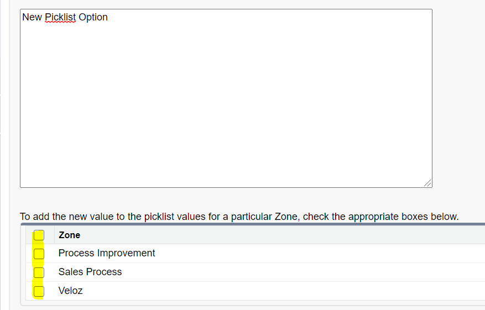Image resolution: width=485 pixels, height=310 pixels.
Task: Place cursor on the word Option
Action: (93, 17)
